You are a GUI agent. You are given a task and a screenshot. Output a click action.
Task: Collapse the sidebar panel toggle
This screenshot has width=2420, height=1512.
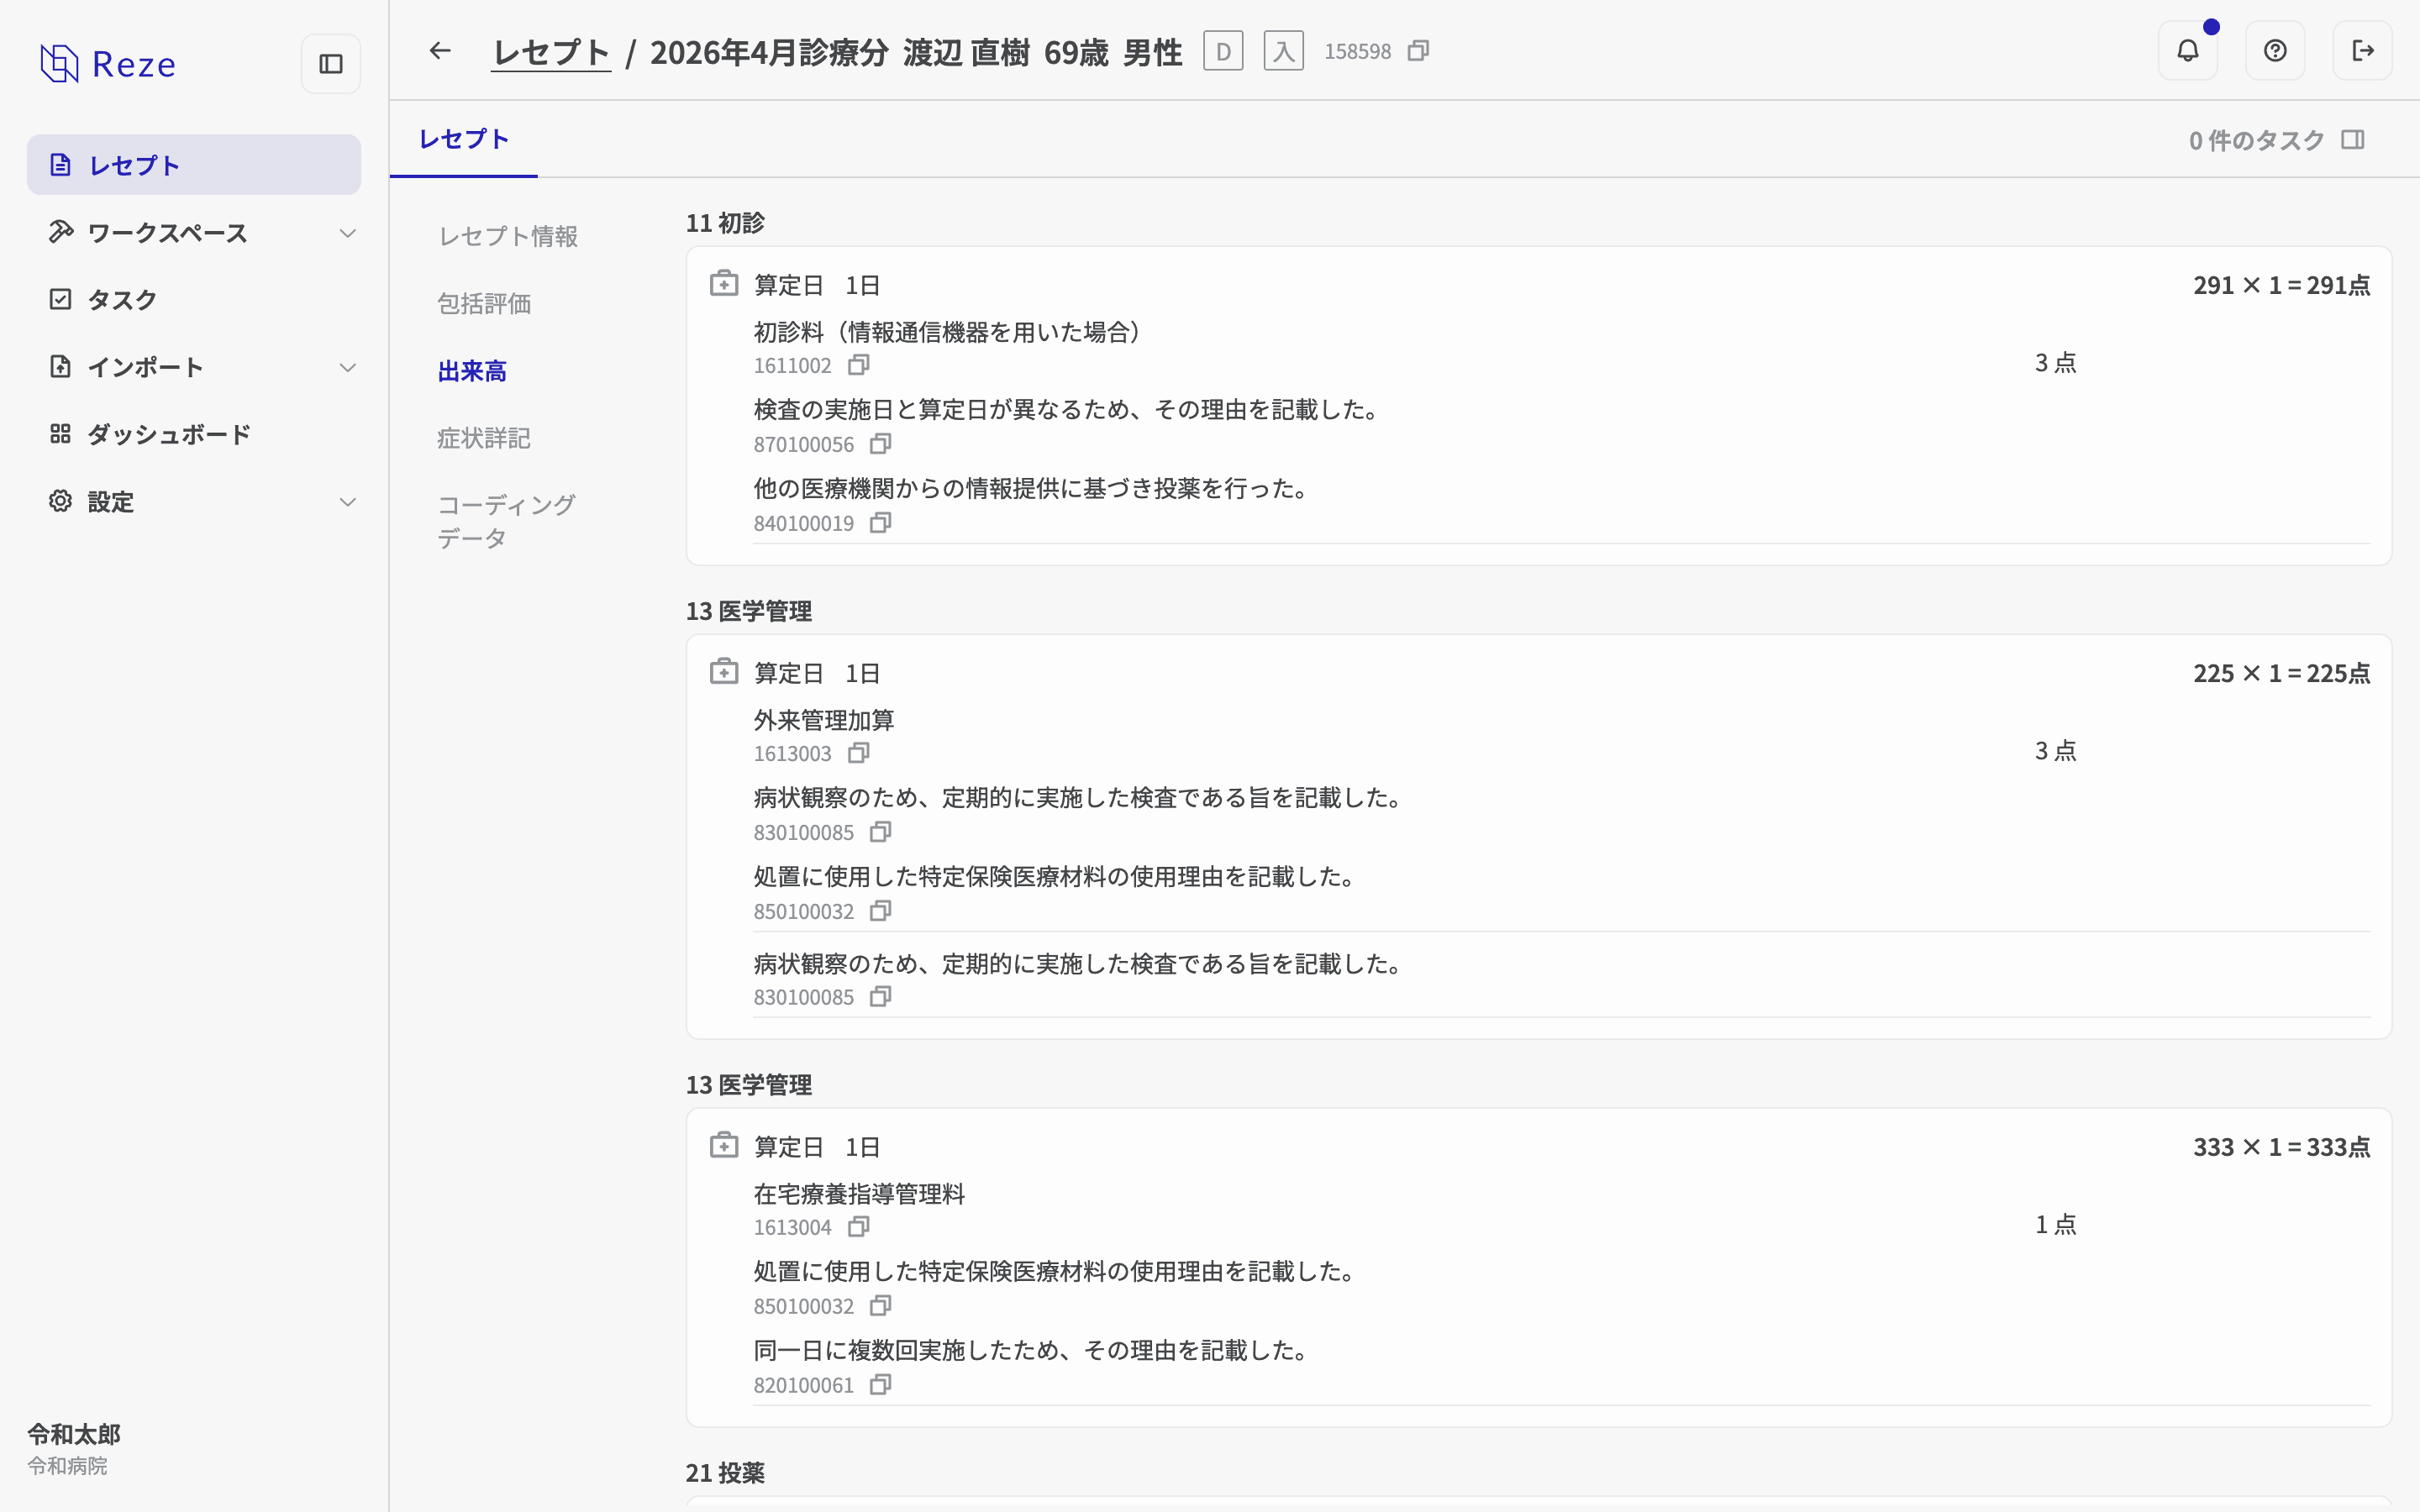point(331,64)
